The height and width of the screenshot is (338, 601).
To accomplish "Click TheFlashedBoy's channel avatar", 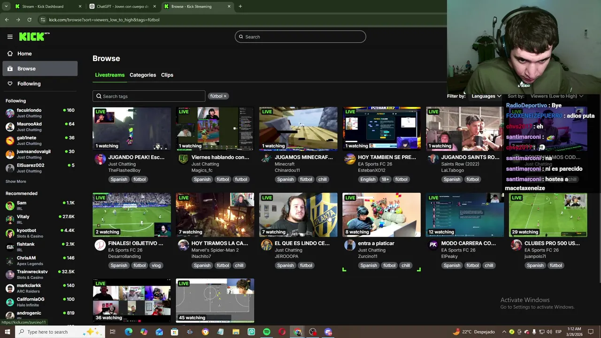I will pyautogui.click(x=100, y=159).
